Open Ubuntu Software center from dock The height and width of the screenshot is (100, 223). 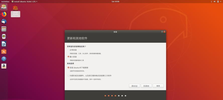[4, 51]
